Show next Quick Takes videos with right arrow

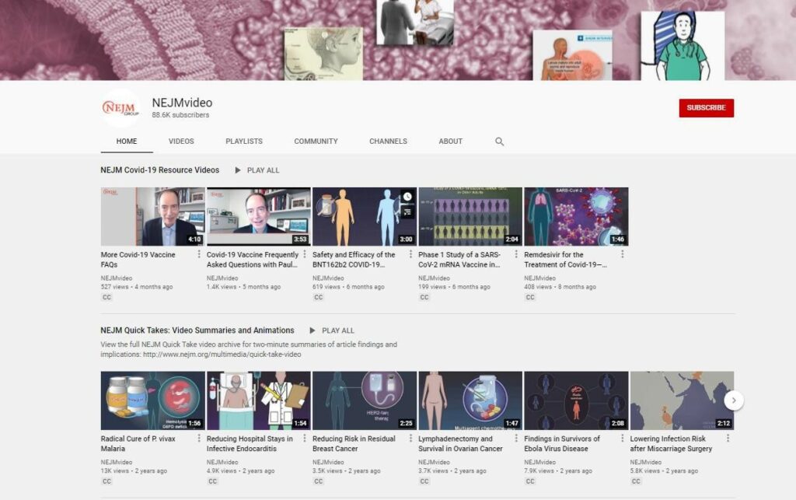(734, 400)
